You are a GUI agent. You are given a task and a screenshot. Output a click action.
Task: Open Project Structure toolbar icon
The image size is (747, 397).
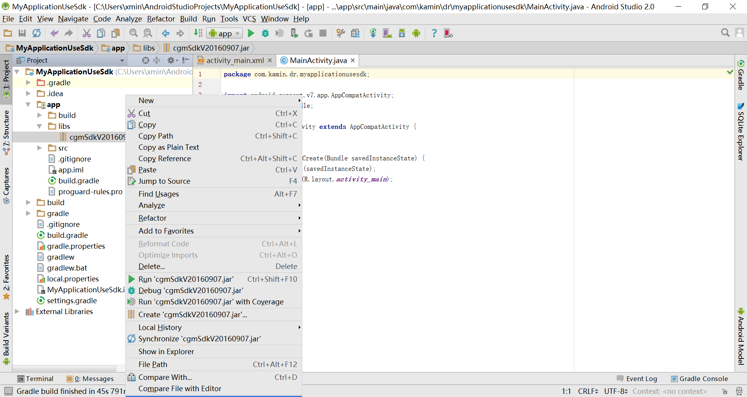click(x=341, y=33)
